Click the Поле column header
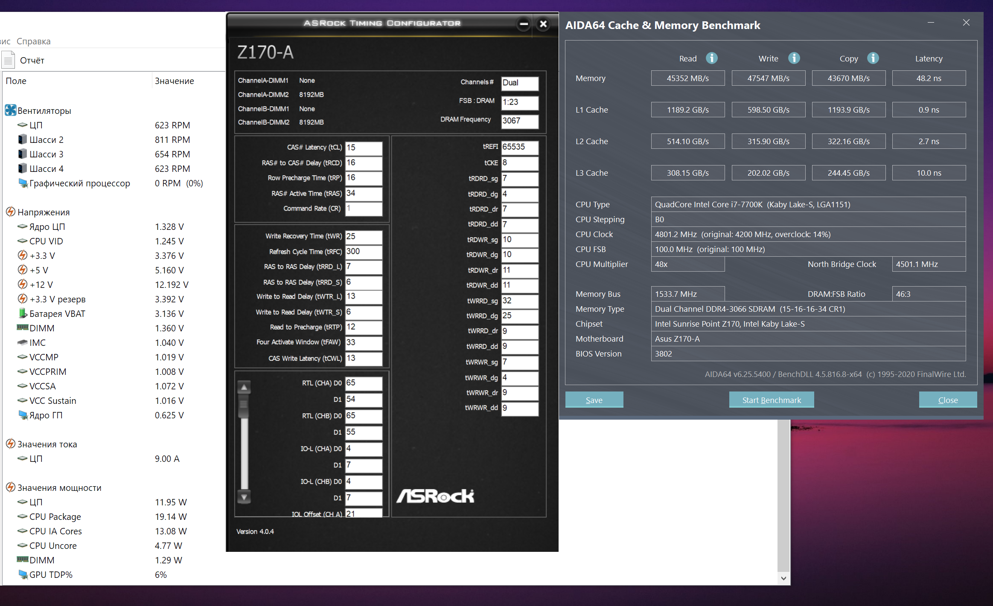 click(16, 81)
